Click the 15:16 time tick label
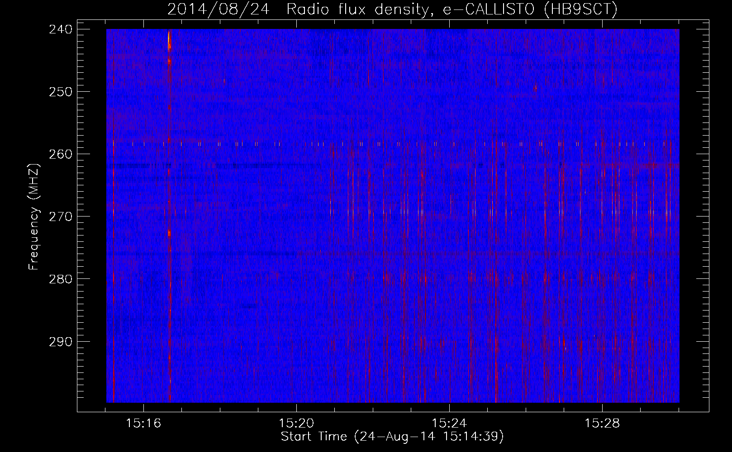The image size is (732, 452). pyautogui.click(x=143, y=424)
